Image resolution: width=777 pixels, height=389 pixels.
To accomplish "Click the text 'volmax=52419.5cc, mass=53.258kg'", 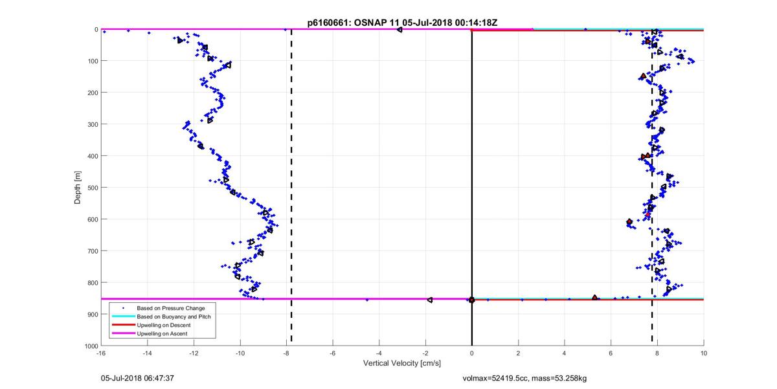I will click(x=524, y=378).
